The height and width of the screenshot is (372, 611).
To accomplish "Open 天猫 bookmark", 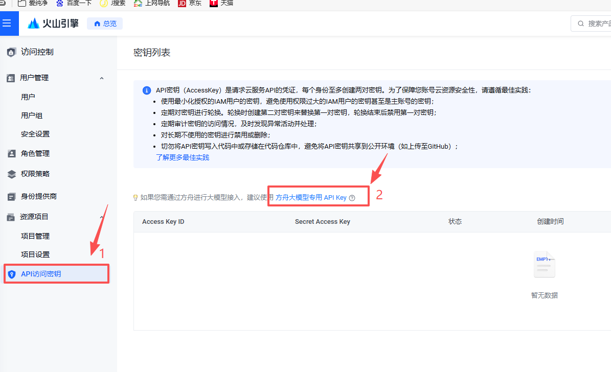I will 221,3.
